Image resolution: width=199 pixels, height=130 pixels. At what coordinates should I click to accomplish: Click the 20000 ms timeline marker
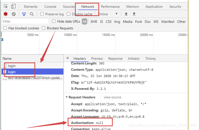[x=146, y=35]
